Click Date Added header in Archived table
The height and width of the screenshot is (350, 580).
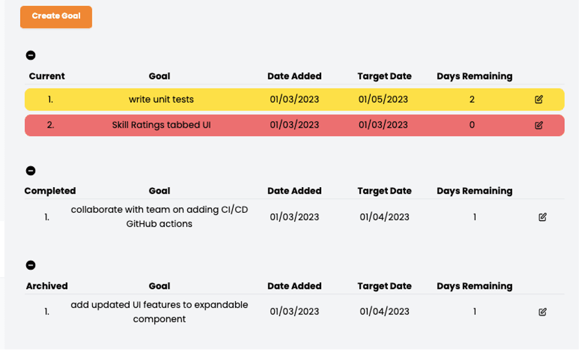click(x=294, y=286)
